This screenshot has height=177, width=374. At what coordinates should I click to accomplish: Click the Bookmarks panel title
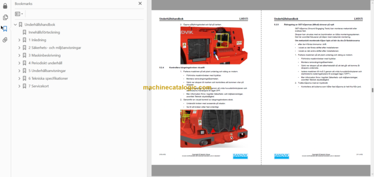coord(23,3)
